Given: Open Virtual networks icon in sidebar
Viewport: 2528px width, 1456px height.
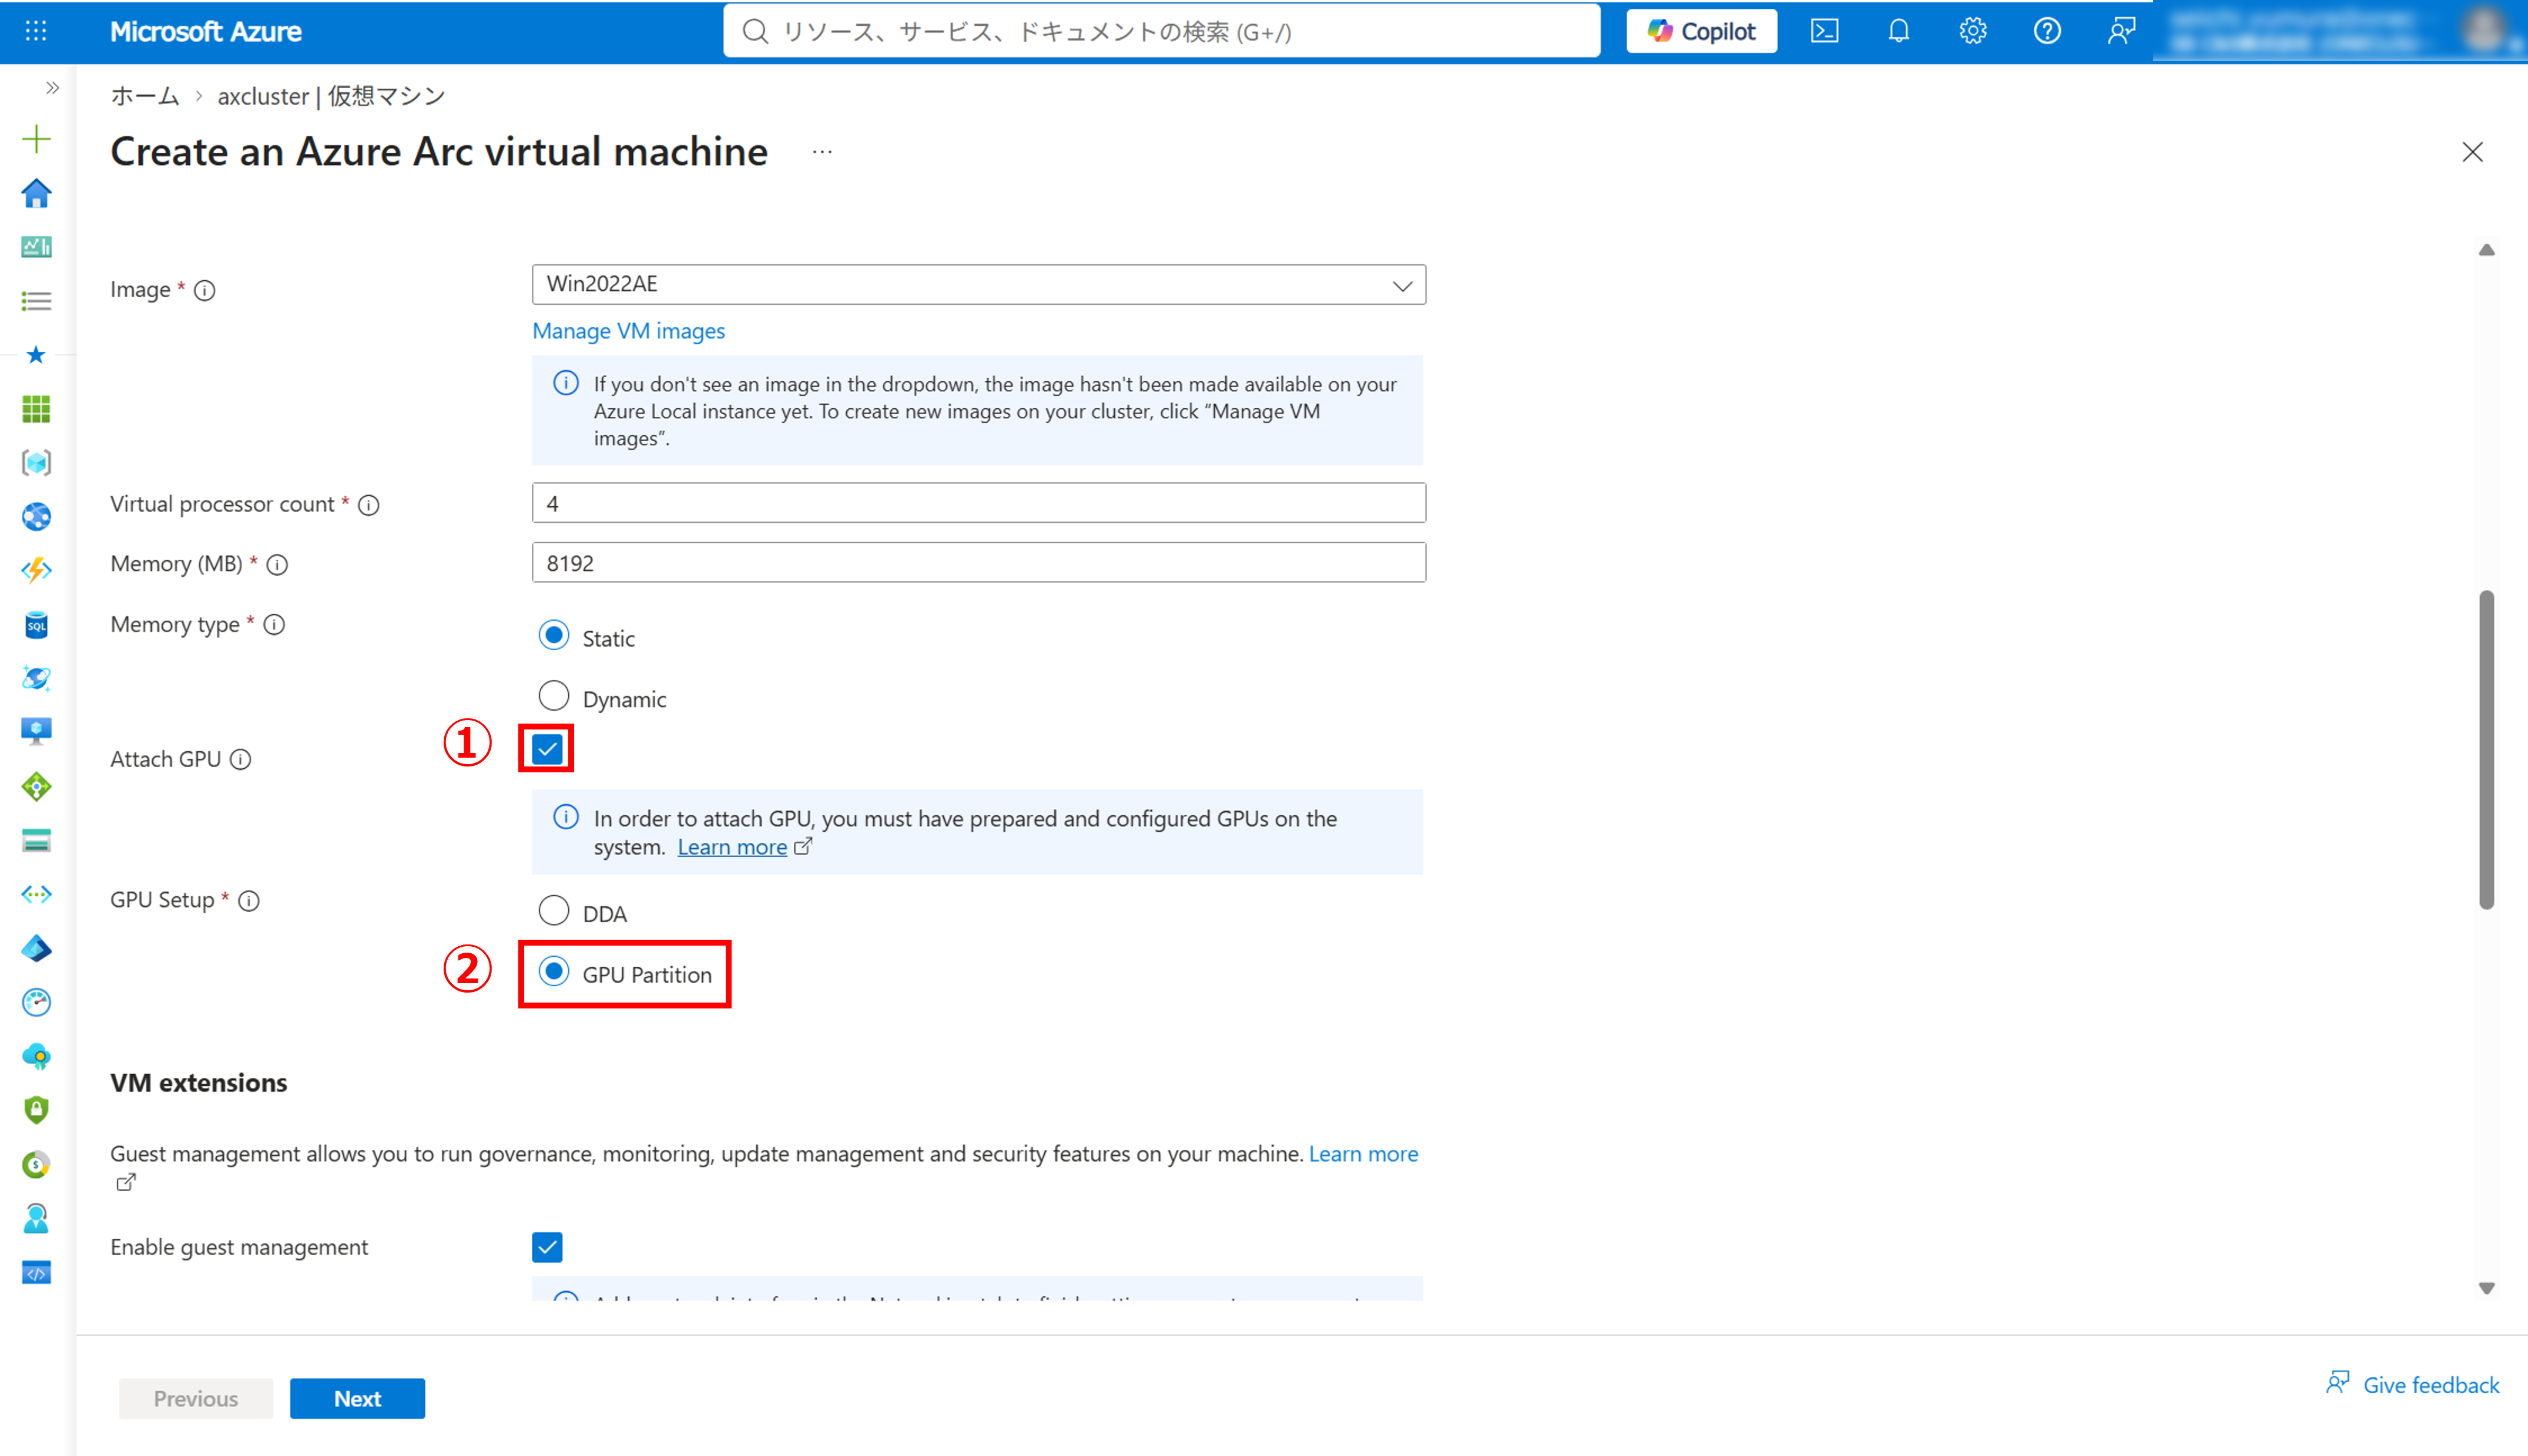Looking at the screenshot, I should (36, 895).
